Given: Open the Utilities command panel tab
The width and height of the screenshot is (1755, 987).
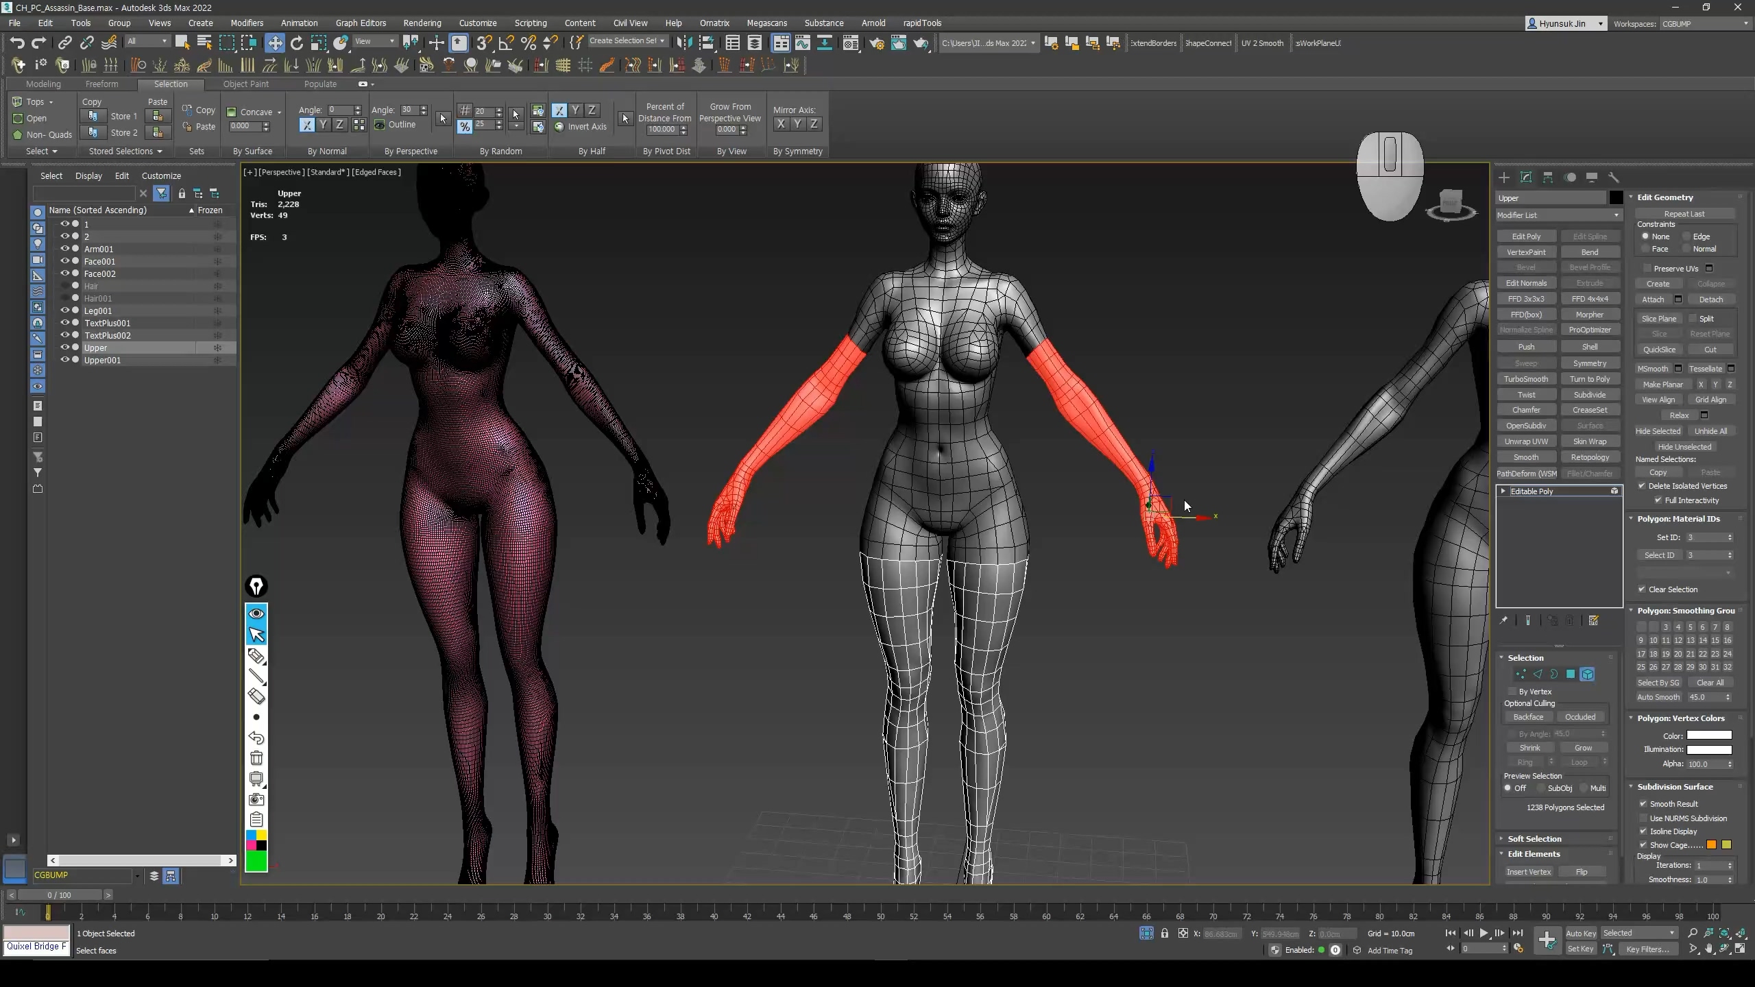Looking at the screenshot, I should [1613, 178].
